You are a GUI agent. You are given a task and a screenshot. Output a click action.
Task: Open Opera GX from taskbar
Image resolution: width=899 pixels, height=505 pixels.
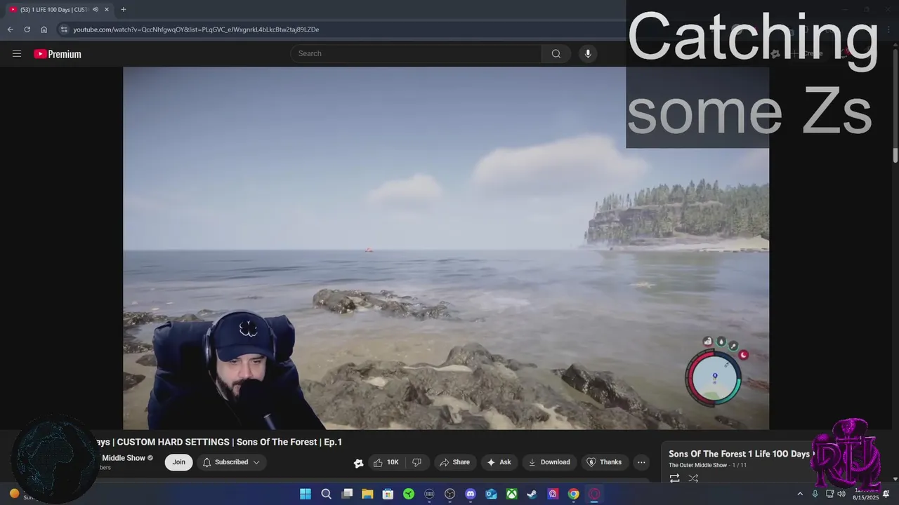click(594, 494)
